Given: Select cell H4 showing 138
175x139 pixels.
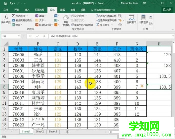Looking at the screenshot, I should point(159,65).
